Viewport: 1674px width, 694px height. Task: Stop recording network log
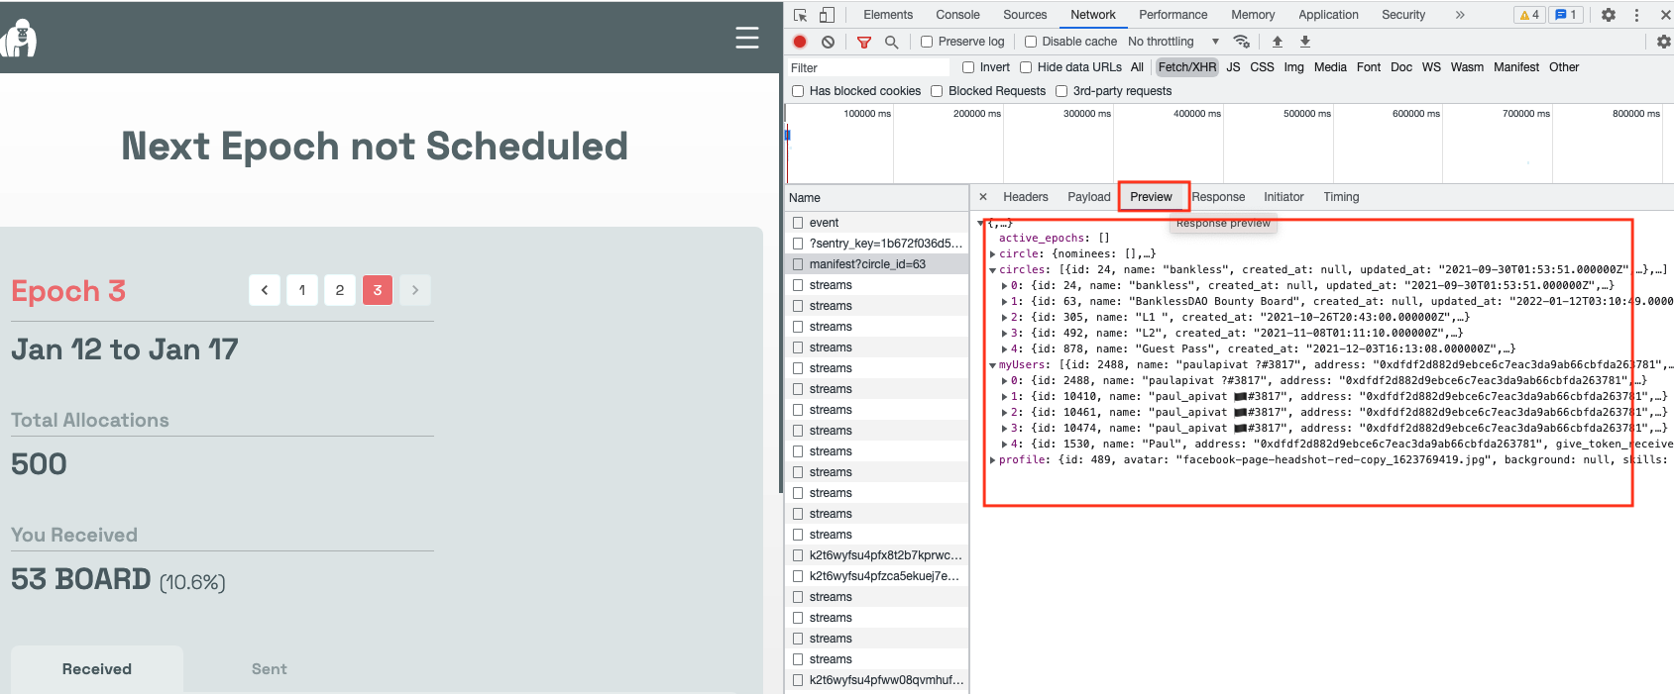click(x=800, y=42)
